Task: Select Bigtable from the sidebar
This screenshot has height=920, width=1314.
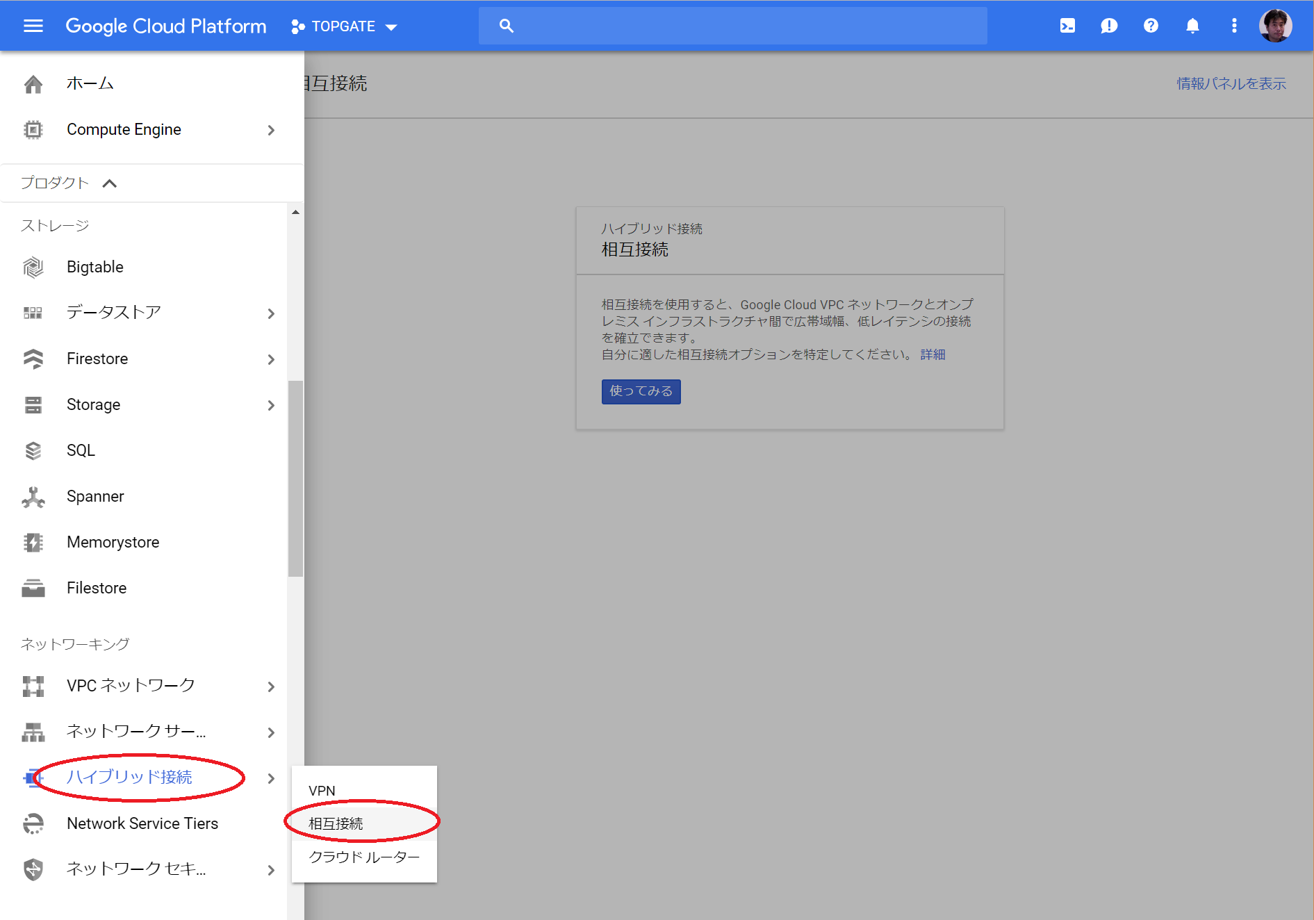Action: point(95,267)
